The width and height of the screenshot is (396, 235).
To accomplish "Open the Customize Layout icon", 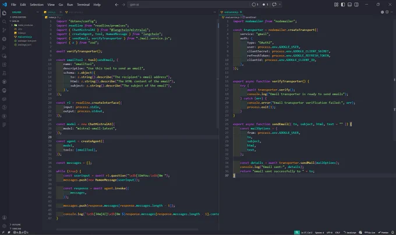I will (x=336, y=5).
